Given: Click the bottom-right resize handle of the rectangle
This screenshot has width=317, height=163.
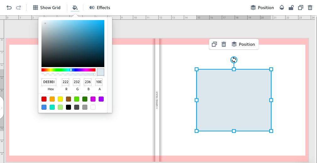Looking at the screenshot, I should pyautogui.click(x=271, y=131).
